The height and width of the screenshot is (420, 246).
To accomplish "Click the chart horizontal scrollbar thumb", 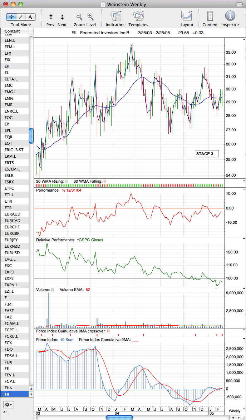I will (x=119, y=417).
